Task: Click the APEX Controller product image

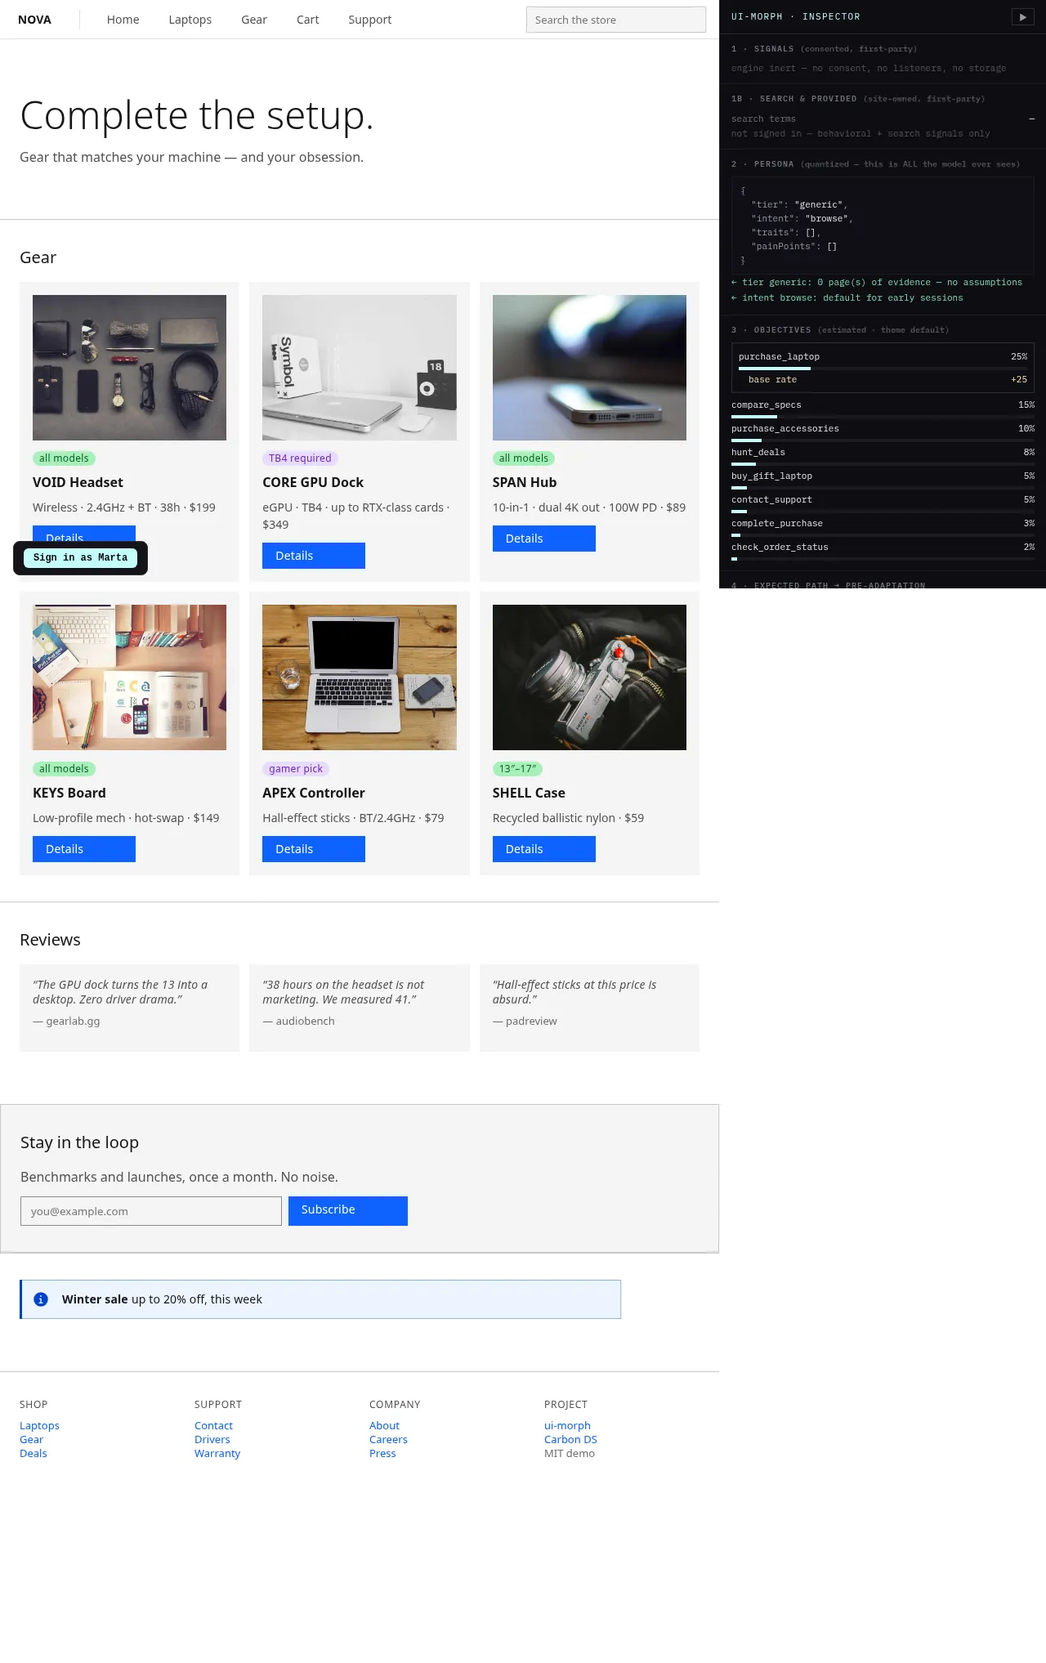Action: (x=360, y=677)
